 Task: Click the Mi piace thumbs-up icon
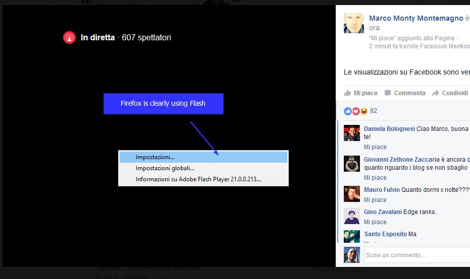348,93
